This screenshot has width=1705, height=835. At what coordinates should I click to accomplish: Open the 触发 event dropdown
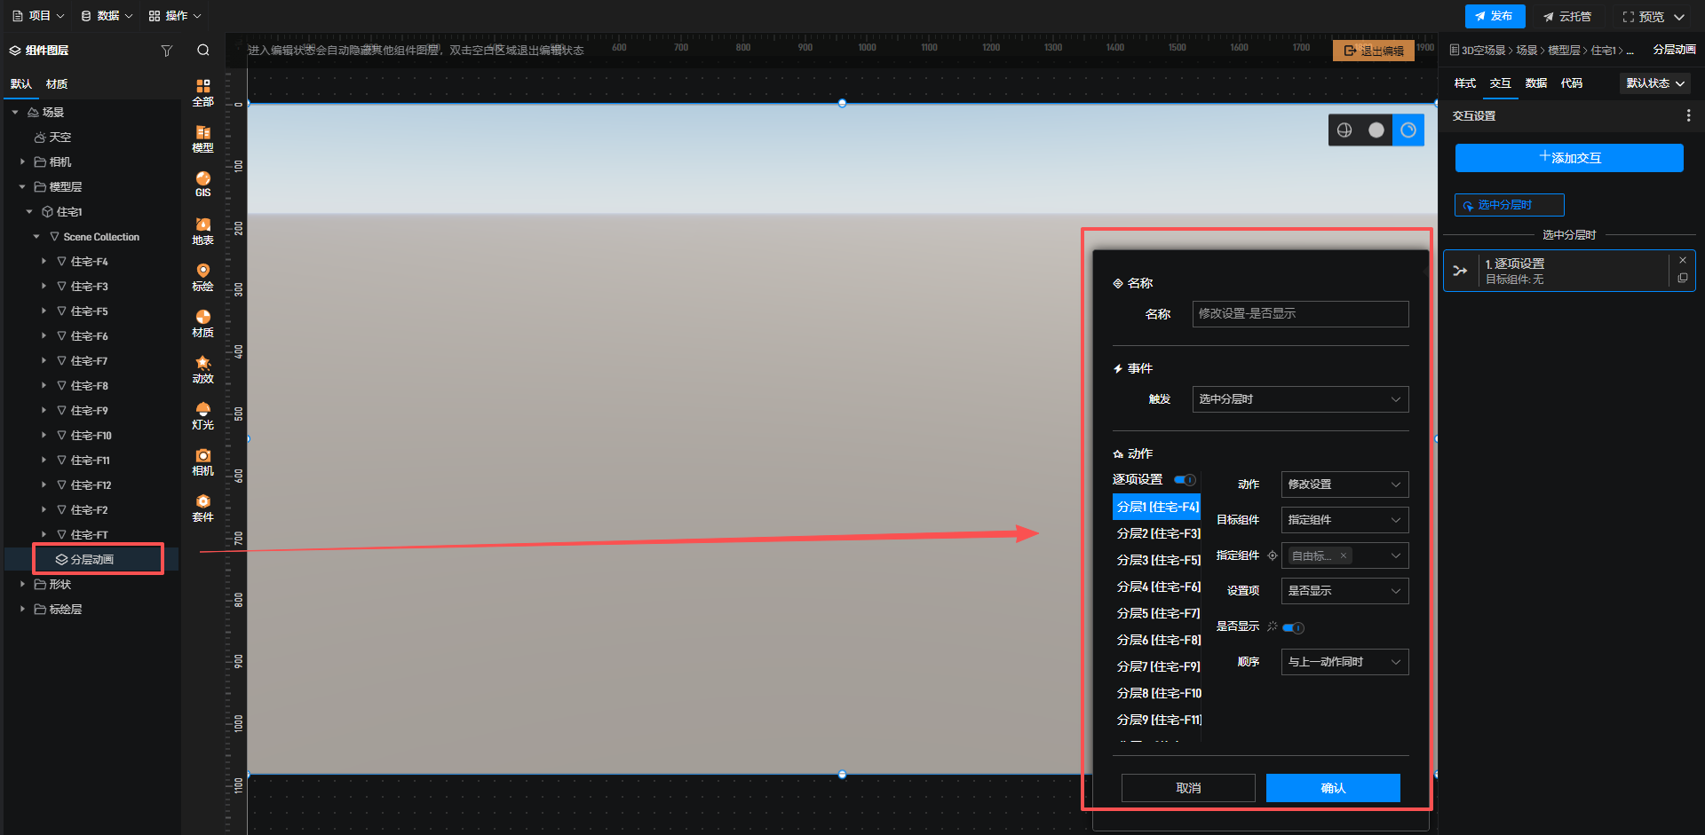[x=1299, y=399]
